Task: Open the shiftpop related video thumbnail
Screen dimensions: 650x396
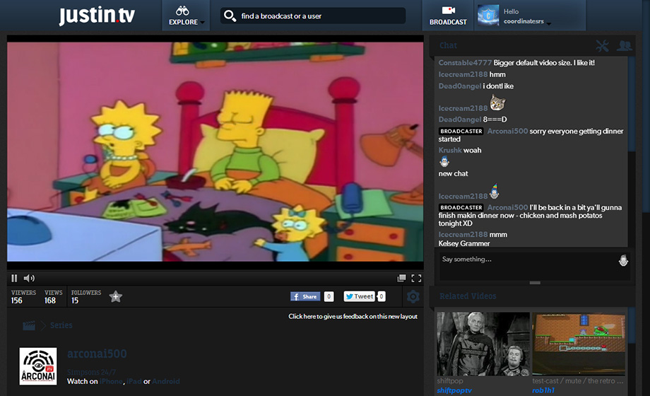Action: pos(483,344)
